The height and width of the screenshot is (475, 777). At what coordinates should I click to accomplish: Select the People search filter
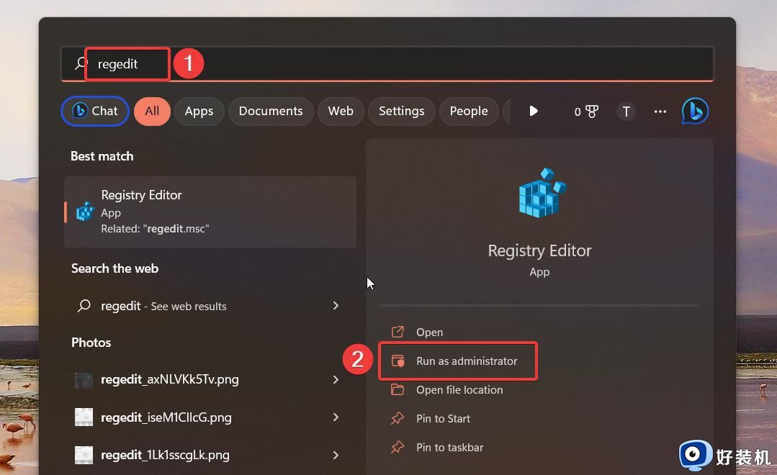pos(469,111)
